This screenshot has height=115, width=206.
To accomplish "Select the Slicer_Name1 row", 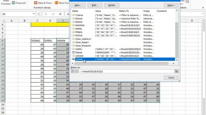I will [x=123, y=42].
